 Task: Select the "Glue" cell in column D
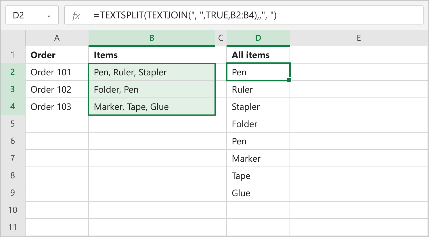[258, 193]
